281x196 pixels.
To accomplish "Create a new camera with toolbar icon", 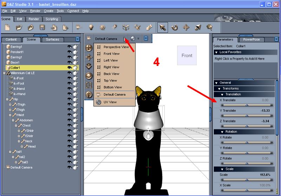I will coord(79,27).
